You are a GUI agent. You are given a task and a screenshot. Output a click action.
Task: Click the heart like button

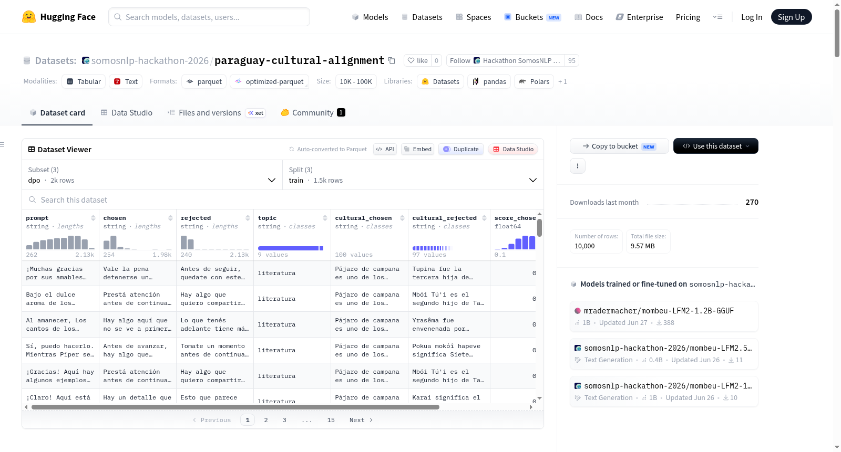418,60
